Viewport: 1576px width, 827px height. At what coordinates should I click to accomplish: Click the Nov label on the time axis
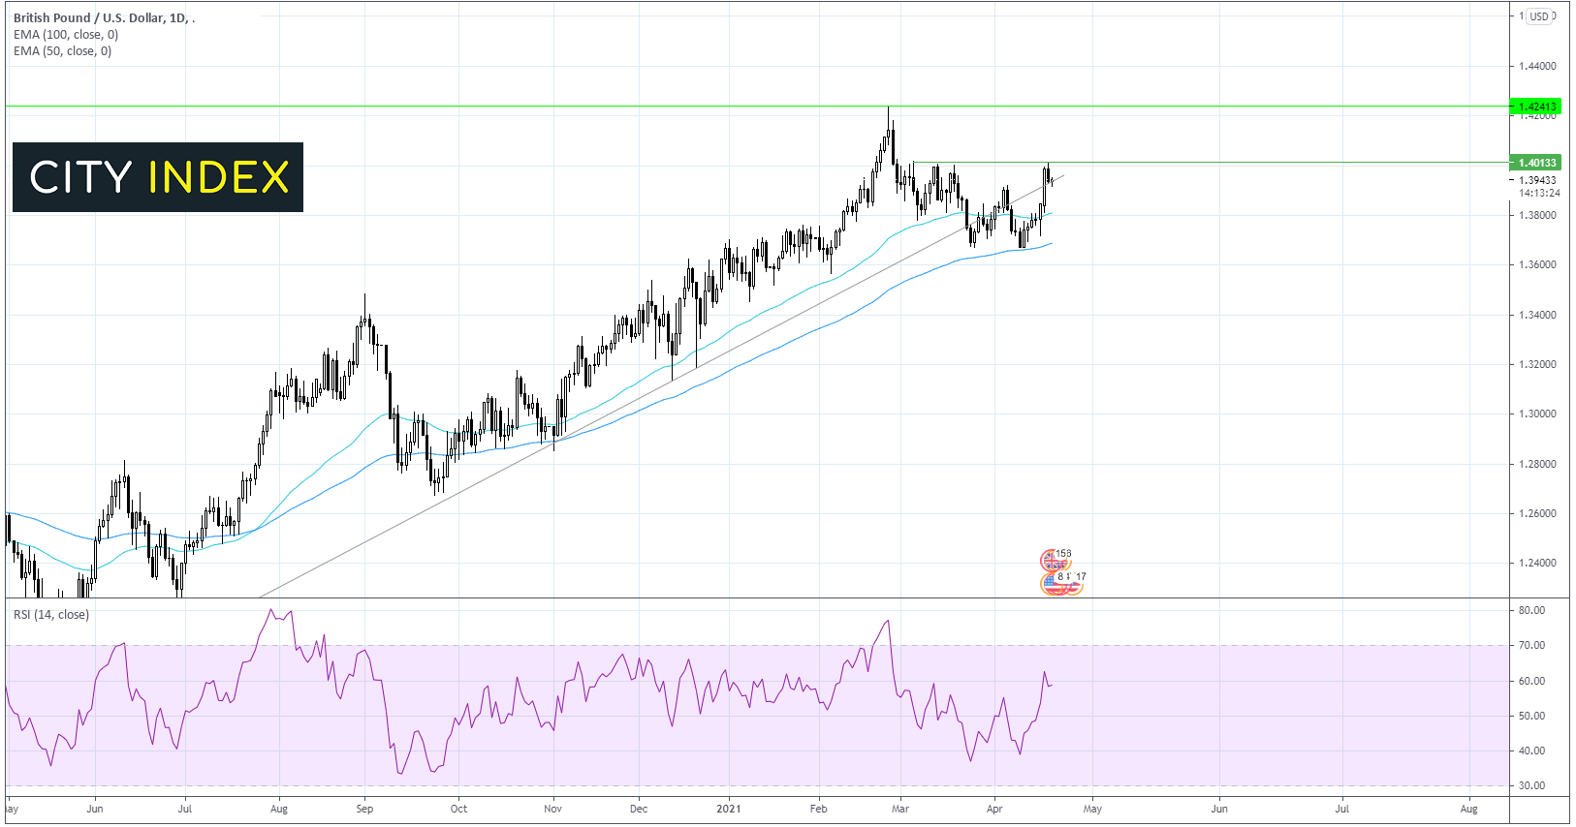(x=552, y=809)
